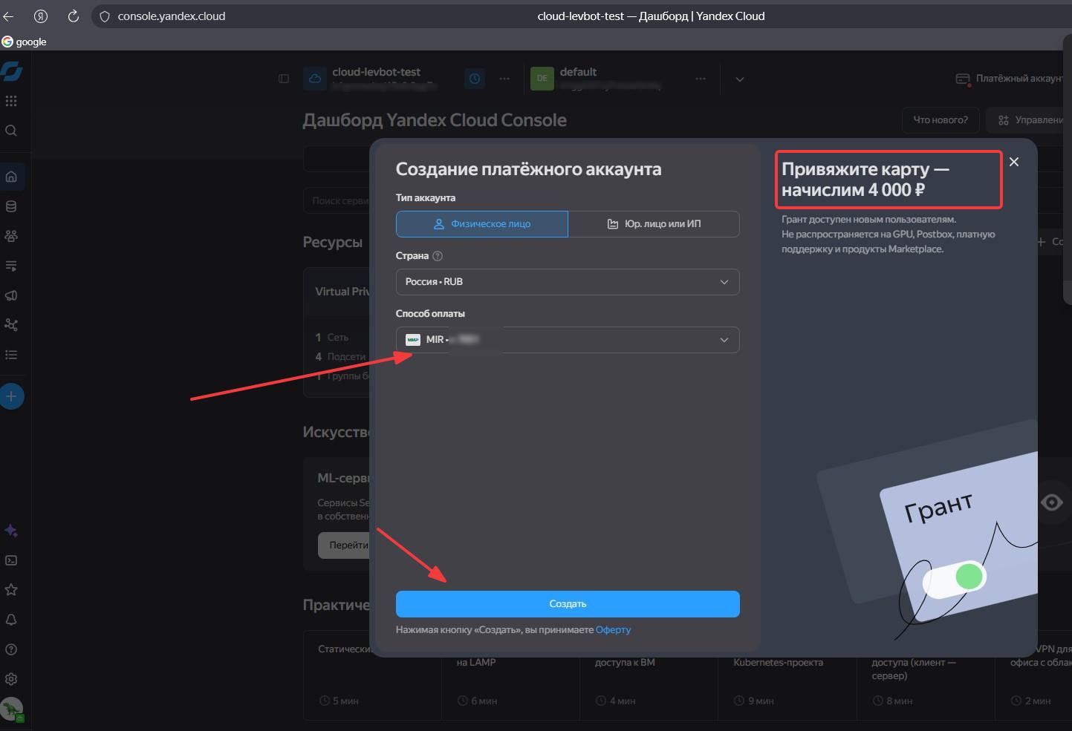Image resolution: width=1072 pixels, height=731 pixels.
Task: Click the cloud icon beside cloud-levbot-test
Action: click(315, 79)
